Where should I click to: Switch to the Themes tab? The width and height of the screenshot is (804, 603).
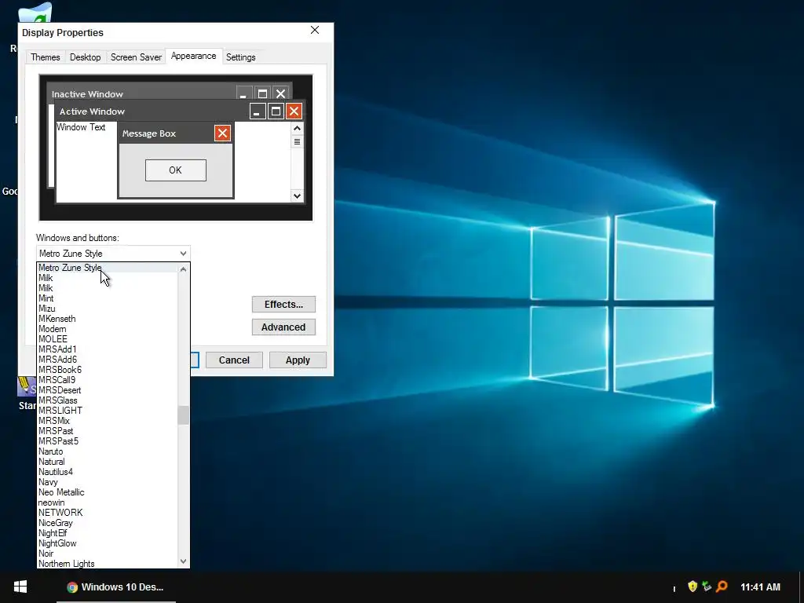45,57
